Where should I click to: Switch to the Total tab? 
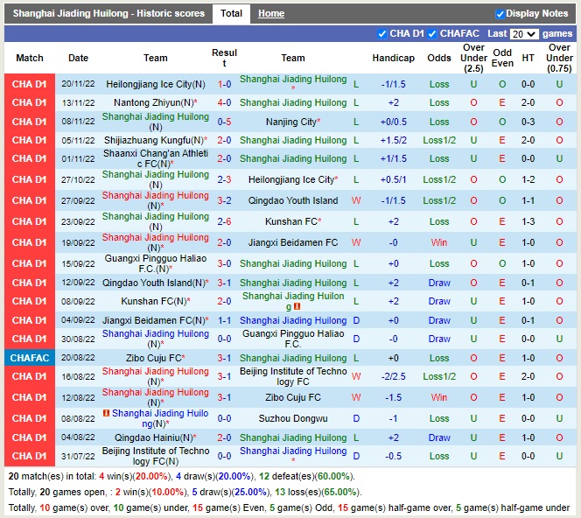[231, 14]
